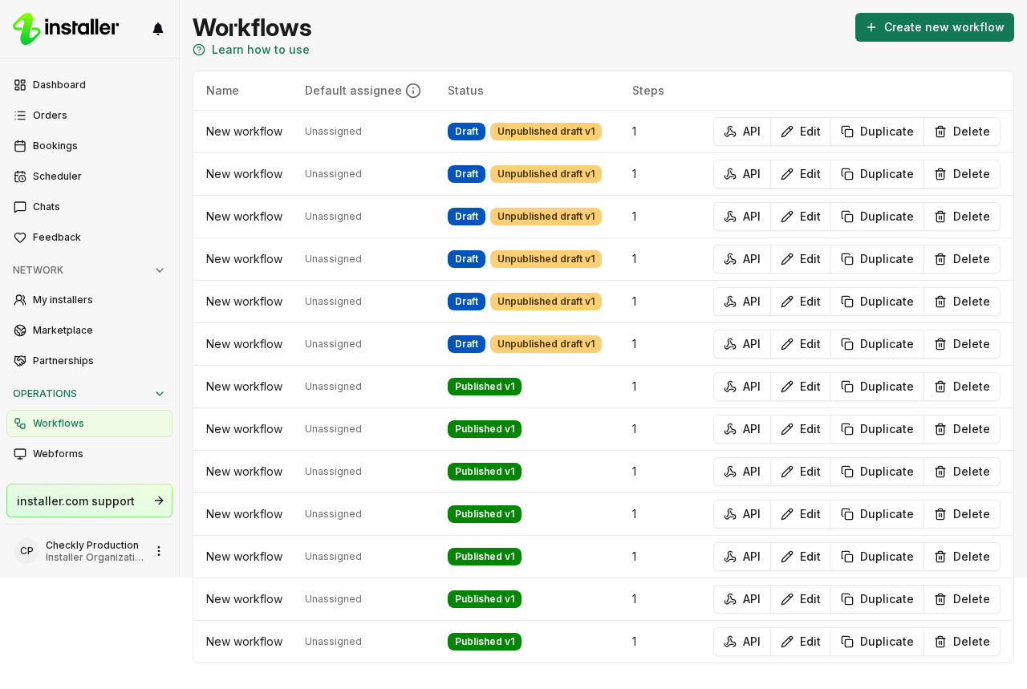Navigate to My installers

89,300
